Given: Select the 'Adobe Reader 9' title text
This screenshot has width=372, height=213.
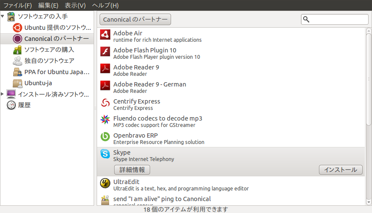Looking at the screenshot, I should pyautogui.click(x=136, y=67).
